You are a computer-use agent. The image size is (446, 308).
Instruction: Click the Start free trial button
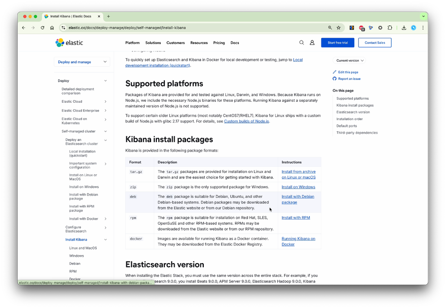point(337,43)
